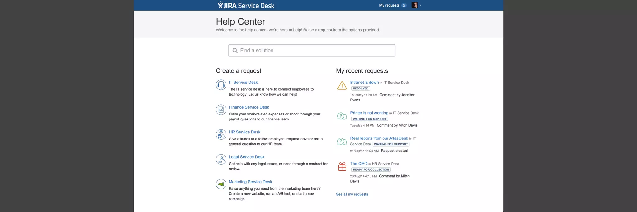
Task: Click the READY FOR COLLECTION badge
Action: coord(371,170)
